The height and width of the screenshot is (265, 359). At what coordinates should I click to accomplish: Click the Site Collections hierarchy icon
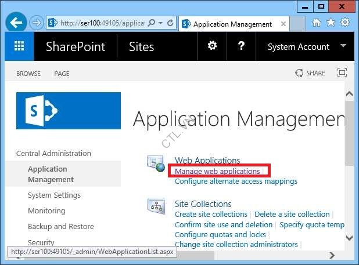click(156, 207)
